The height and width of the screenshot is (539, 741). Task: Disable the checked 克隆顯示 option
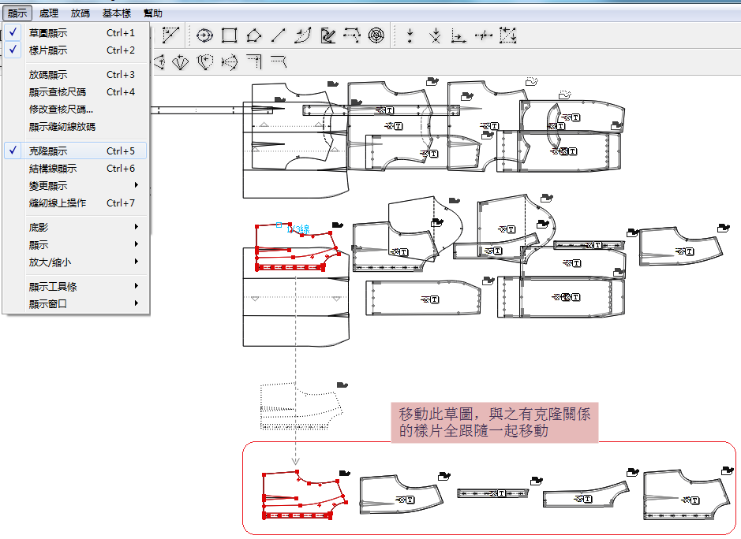[x=47, y=151]
